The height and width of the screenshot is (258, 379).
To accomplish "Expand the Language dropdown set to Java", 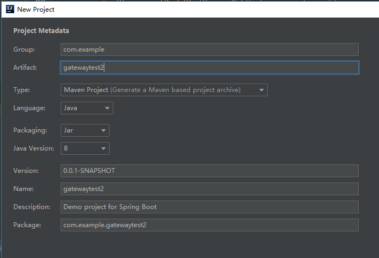I will (x=87, y=108).
